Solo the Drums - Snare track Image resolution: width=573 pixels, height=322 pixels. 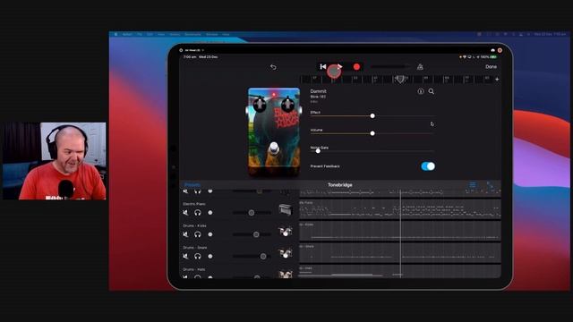(x=198, y=257)
